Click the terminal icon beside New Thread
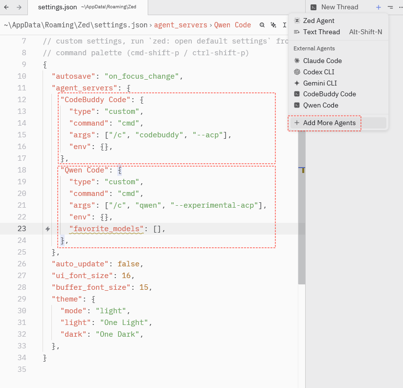This screenshot has width=403, height=388. [313, 7]
